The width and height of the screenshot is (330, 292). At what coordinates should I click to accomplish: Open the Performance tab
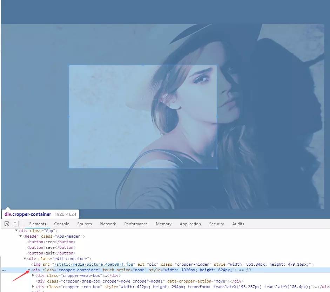(x=136, y=224)
